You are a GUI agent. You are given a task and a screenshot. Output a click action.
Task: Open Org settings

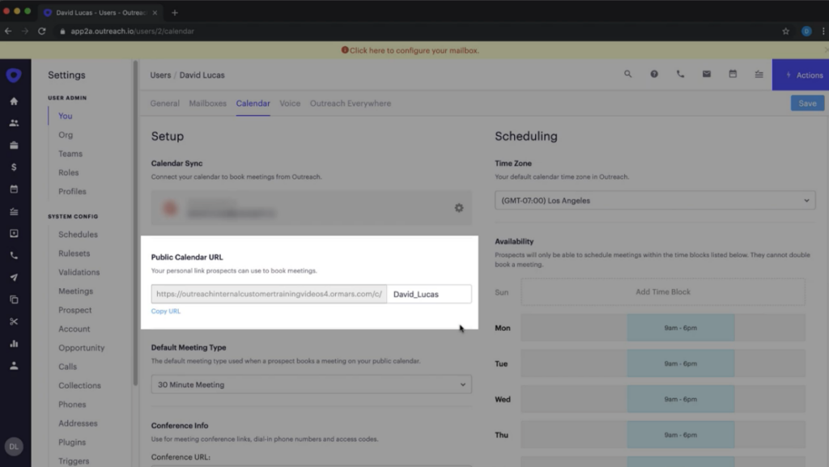66,134
